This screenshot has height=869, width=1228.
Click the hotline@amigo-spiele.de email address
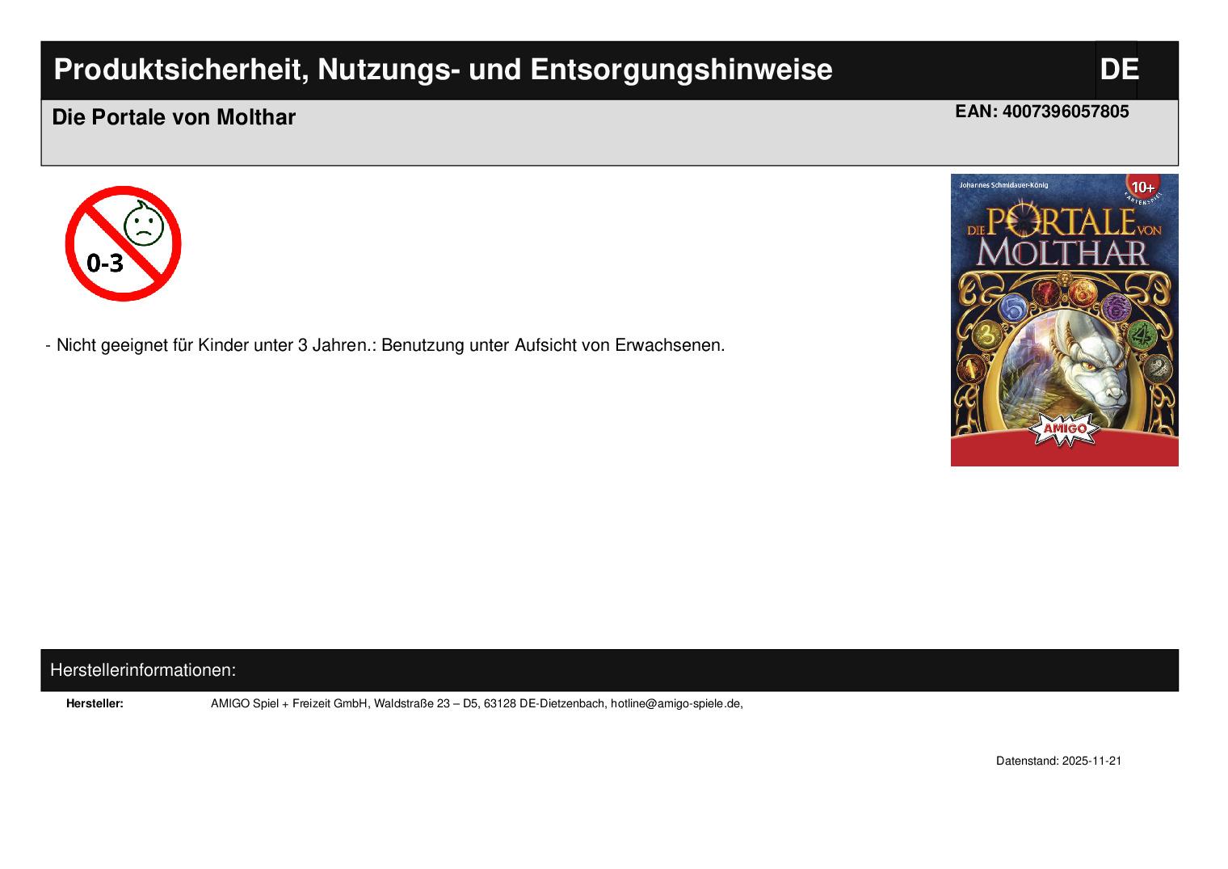point(675,703)
